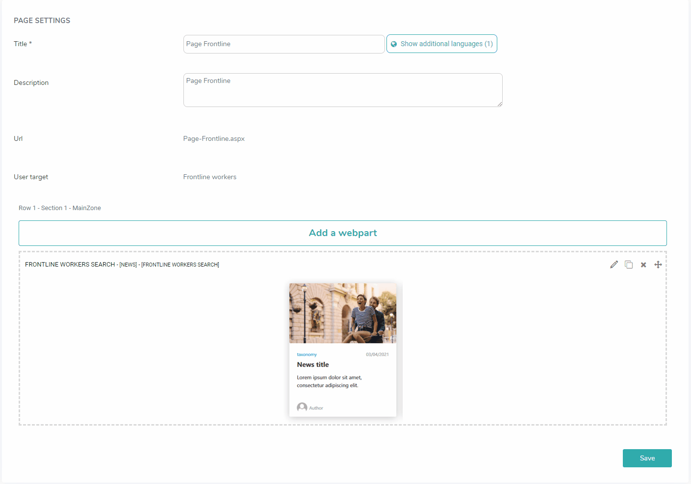Select the PAGE SETTINGS header
Viewport: 691px width, 484px height.
42,20
